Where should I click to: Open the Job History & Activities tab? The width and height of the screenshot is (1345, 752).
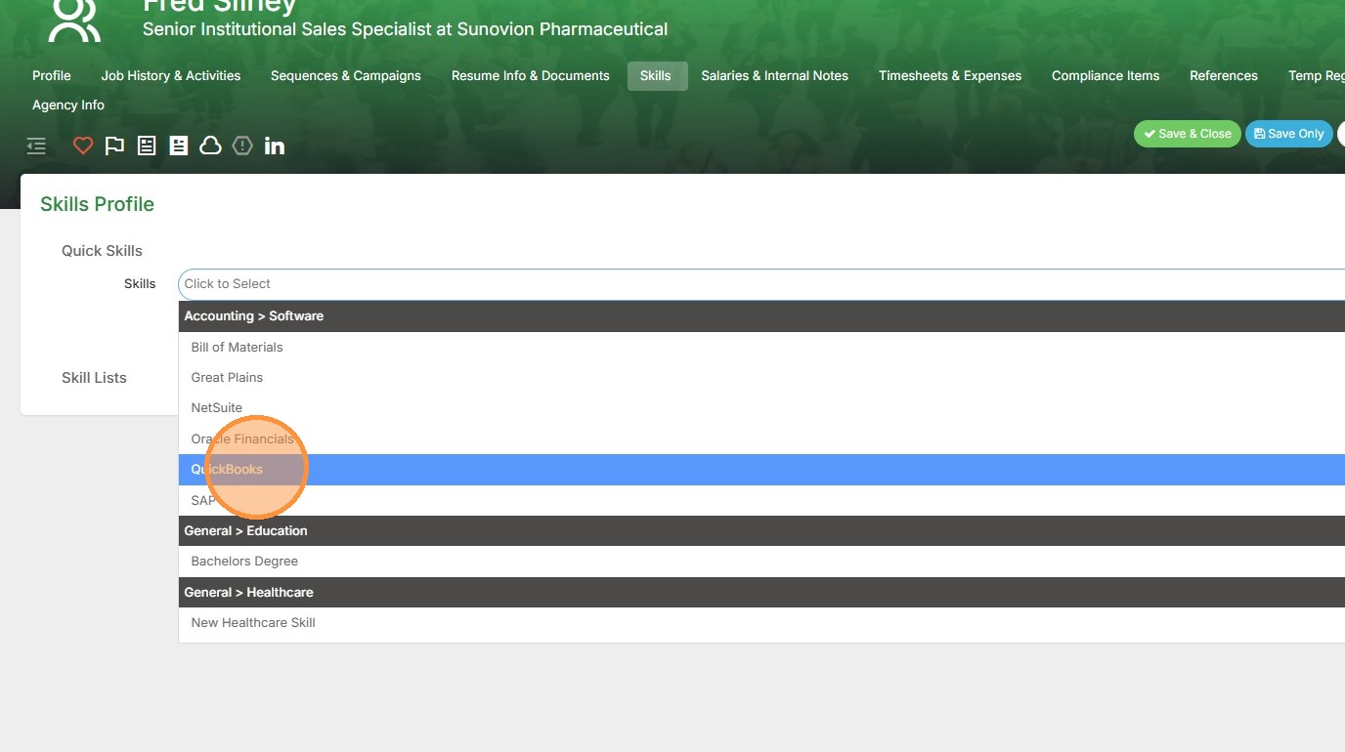click(x=171, y=75)
